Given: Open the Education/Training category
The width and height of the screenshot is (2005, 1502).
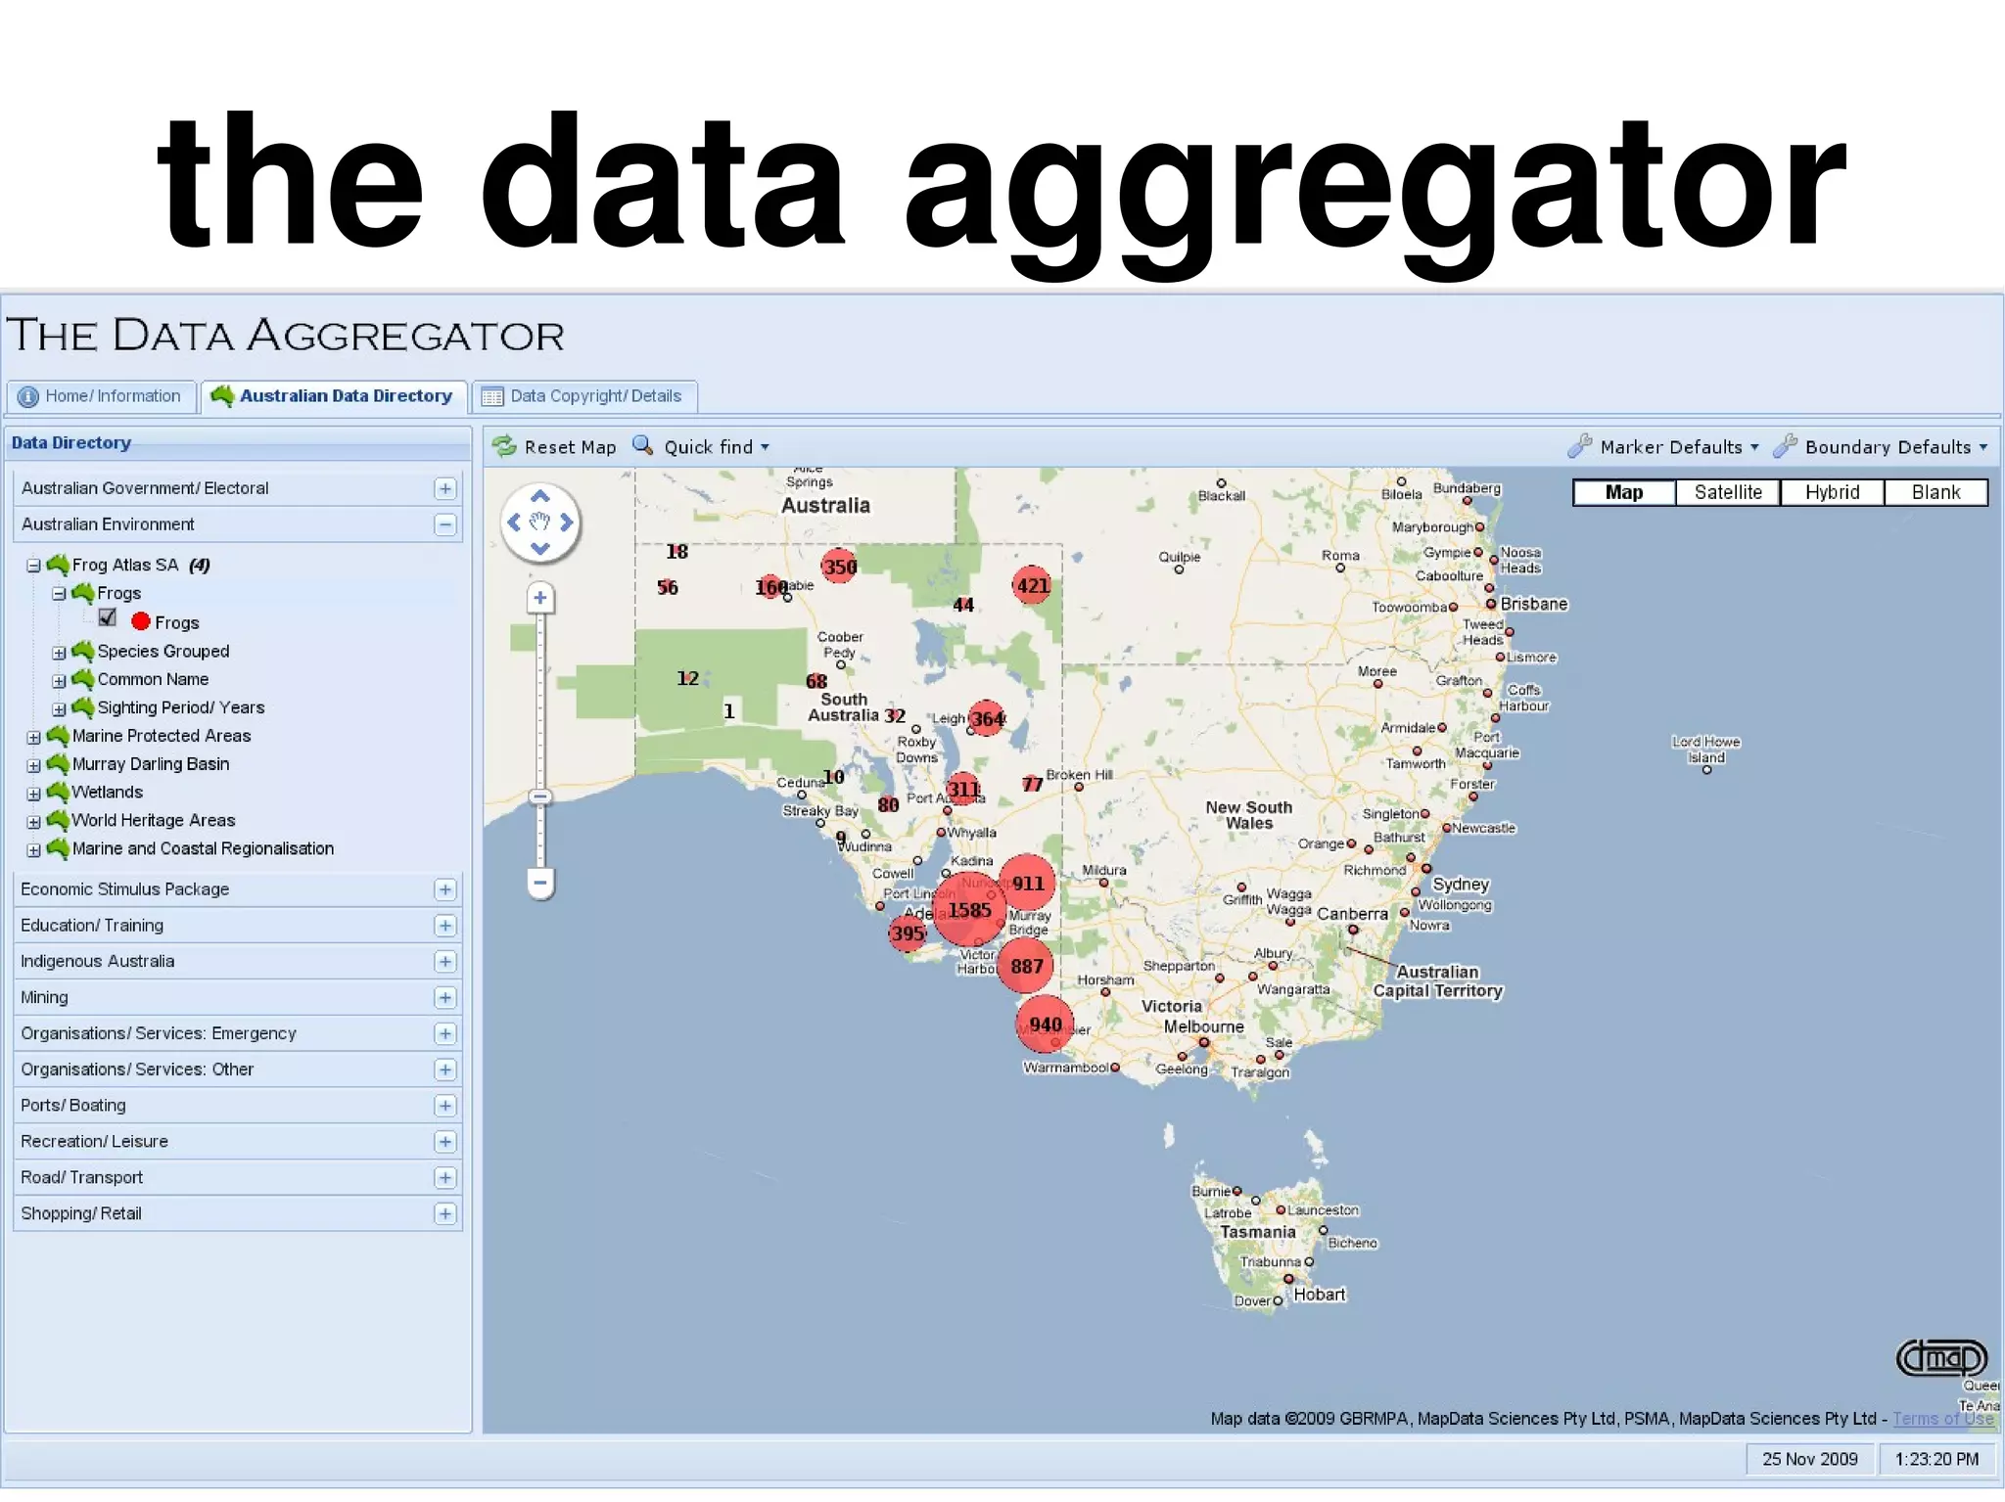Looking at the screenshot, I should [x=238, y=926].
